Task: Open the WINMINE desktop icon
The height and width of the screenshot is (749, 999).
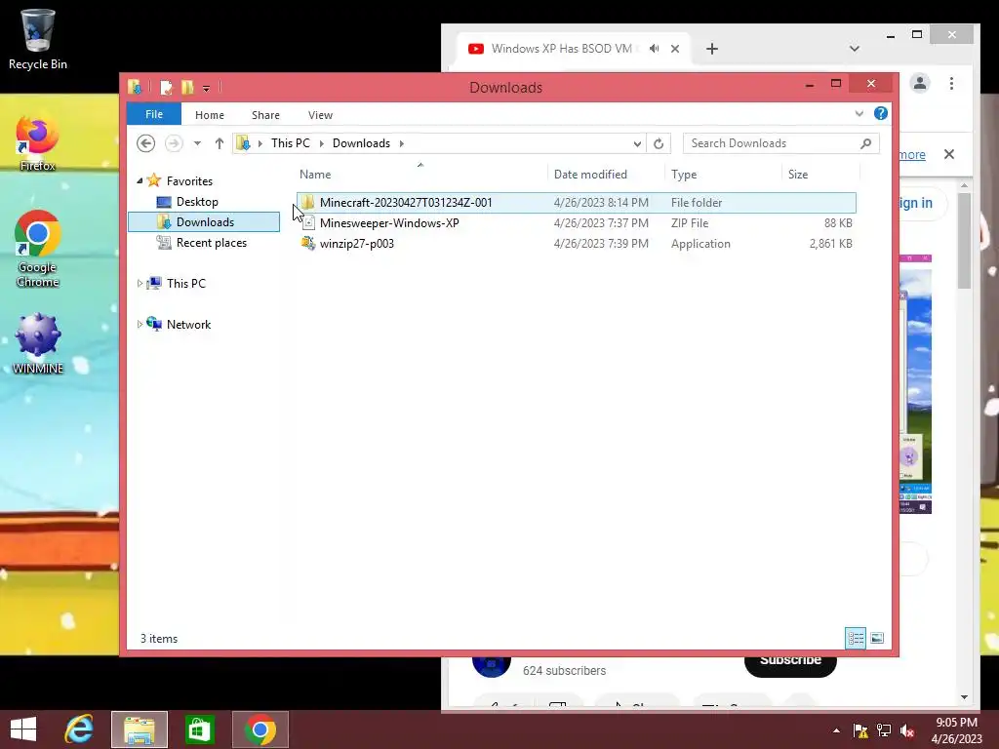Action: [38, 344]
